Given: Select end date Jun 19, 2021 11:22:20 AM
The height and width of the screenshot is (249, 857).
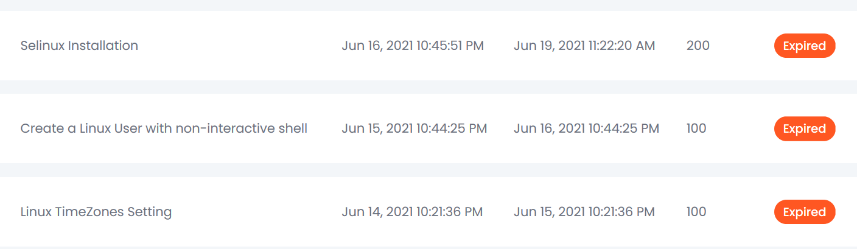Looking at the screenshot, I should click(x=584, y=46).
